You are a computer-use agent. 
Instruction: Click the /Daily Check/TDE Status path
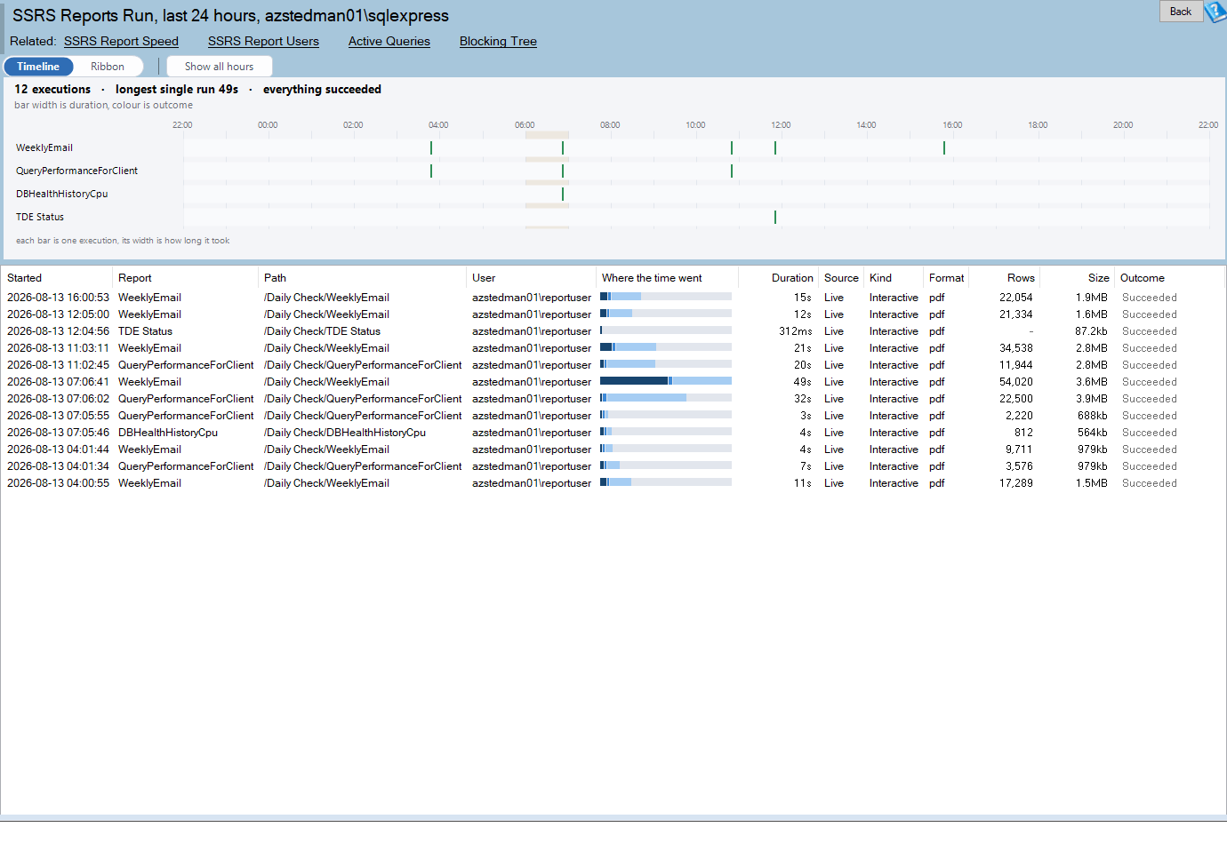coord(322,331)
